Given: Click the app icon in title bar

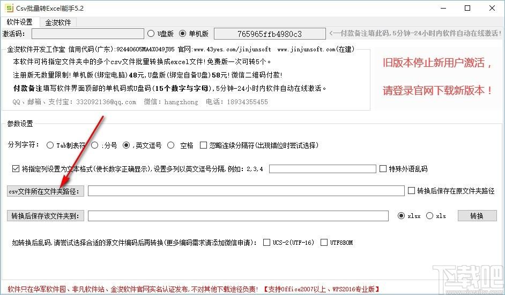Looking at the screenshot, I should point(9,8).
